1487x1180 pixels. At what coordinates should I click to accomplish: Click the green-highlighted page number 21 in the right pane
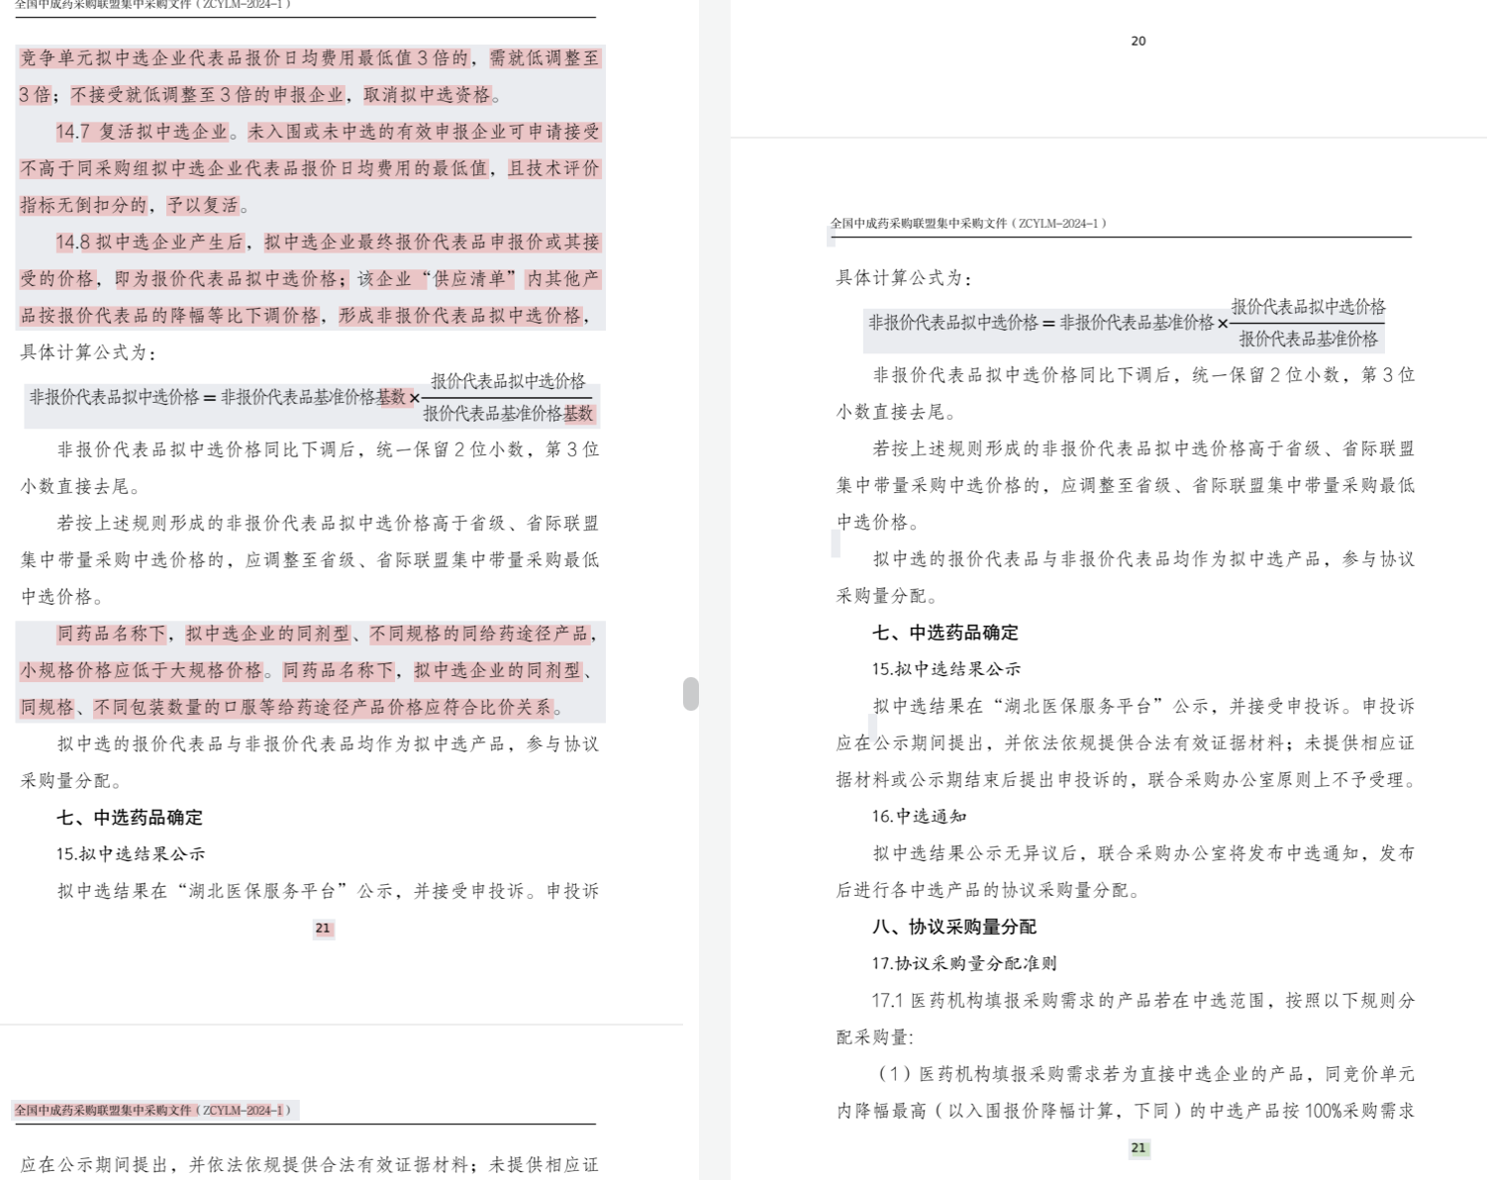(x=1139, y=1148)
